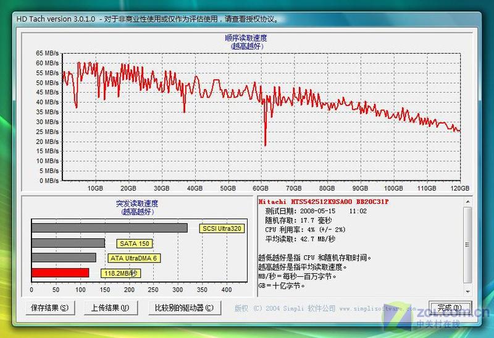Click the SCSI Ultra320 label
Image resolution: width=494 pixels, height=338 pixels.
222,229
